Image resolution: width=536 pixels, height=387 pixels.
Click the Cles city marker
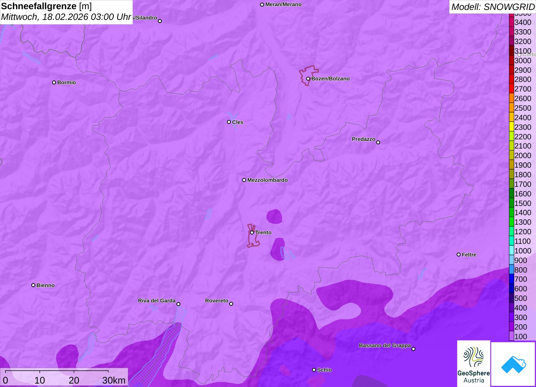click(229, 122)
